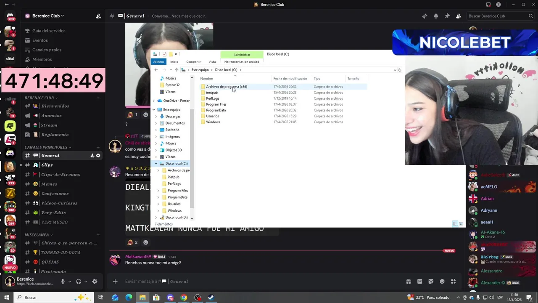
Task: Add channel with plus next to MISCELANEA
Action: [x=98, y=235]
